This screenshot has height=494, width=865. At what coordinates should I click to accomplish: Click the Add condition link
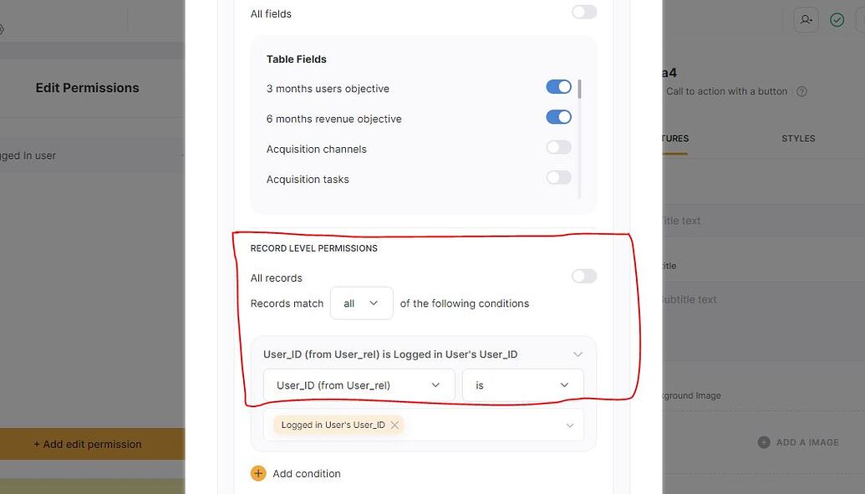306,473
